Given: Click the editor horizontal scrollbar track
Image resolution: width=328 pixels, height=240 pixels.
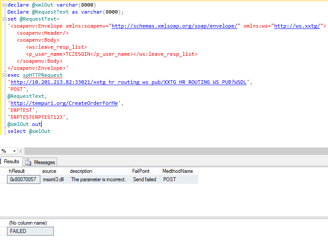Looking at the screenshot, I should (x=175, y=151).
